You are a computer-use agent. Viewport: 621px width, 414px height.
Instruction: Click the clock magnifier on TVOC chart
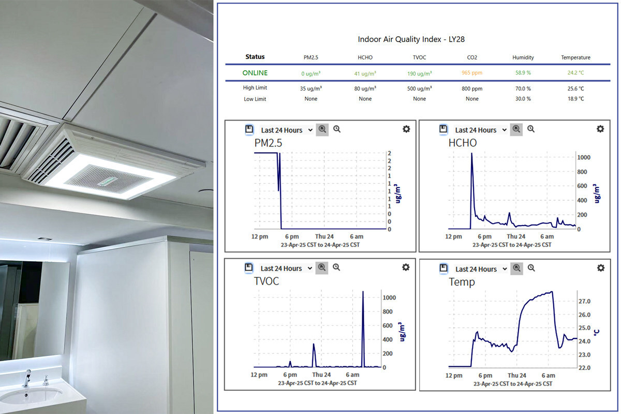pos(336,268)
